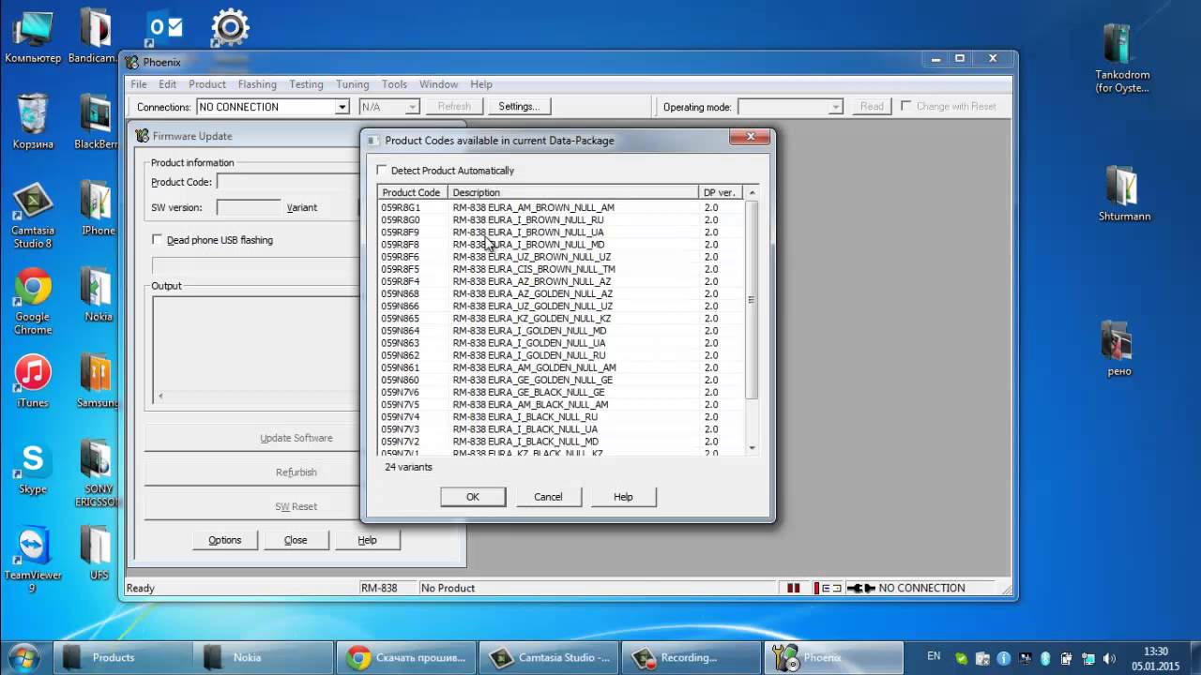The width and height of the screenshot is (1201, 675).
Task: Open the Bandicam desktop shortcut
Action: pos(94,37)
